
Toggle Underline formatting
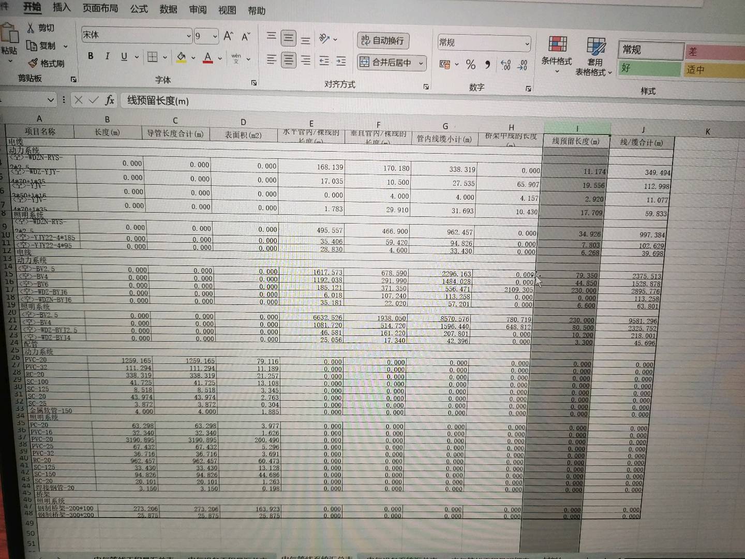coord(124,56)
